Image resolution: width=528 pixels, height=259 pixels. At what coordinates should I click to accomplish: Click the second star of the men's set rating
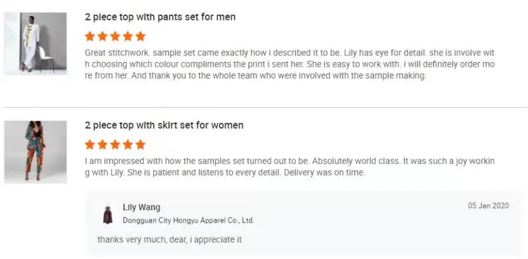(102, 36)
